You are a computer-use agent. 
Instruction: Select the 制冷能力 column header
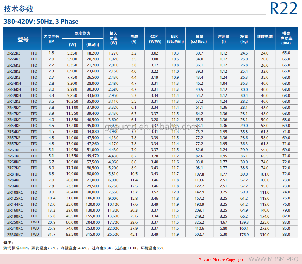coord(82,34)
